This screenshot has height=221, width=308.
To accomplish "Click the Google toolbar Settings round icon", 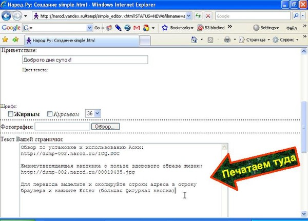I will 256,28.
